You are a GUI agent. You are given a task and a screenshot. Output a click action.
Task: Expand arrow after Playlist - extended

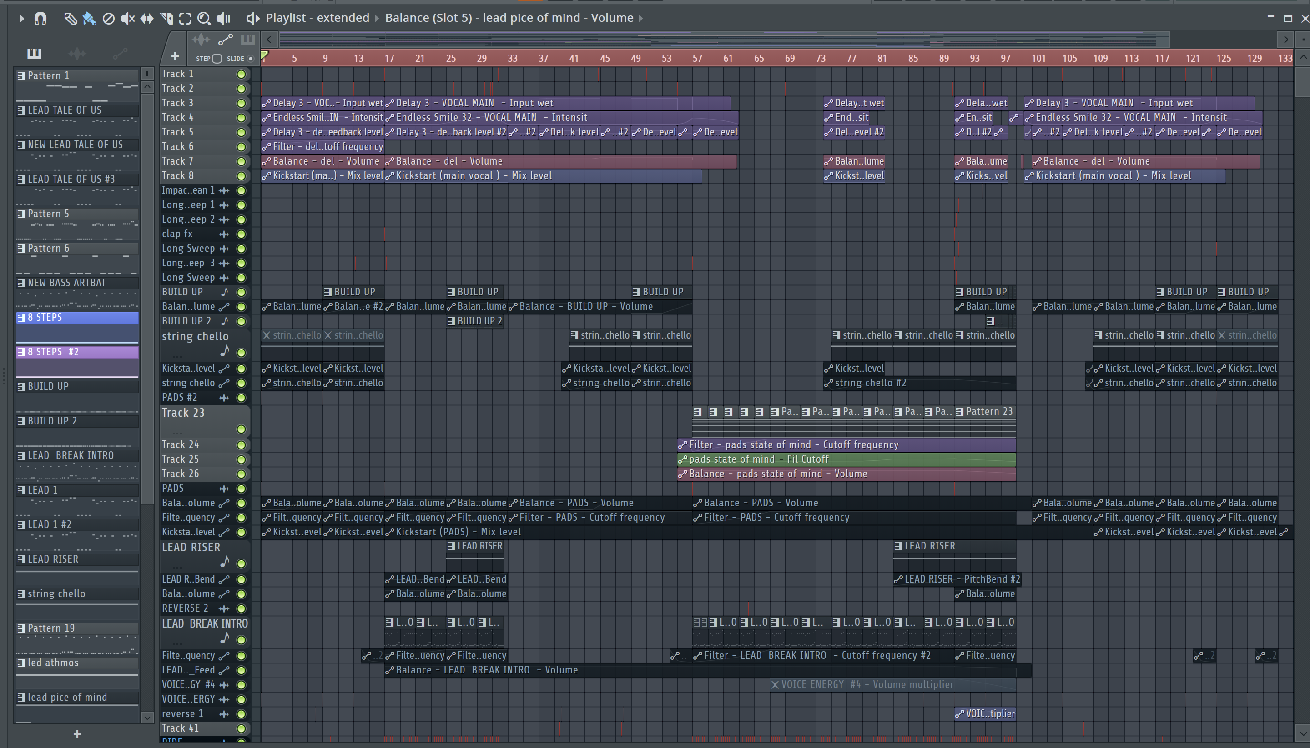coord(377,19)
